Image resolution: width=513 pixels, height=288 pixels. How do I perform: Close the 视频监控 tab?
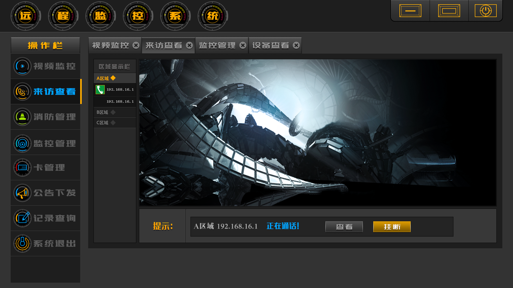point(136,45)
